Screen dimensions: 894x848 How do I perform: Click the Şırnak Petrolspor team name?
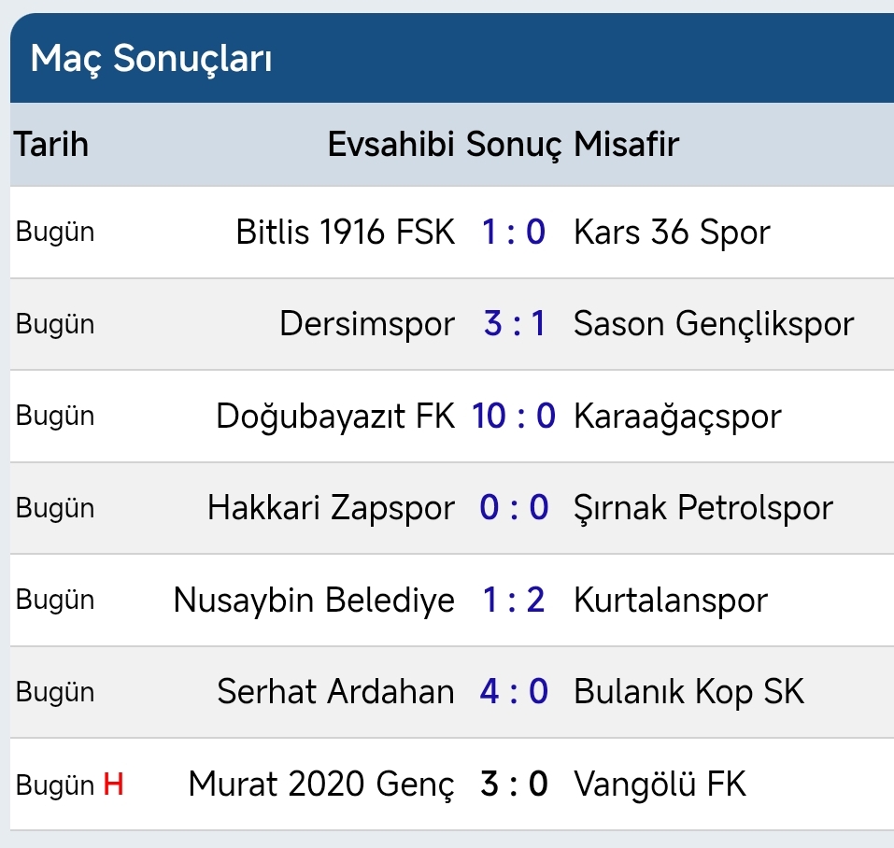[x=702, y=508]
